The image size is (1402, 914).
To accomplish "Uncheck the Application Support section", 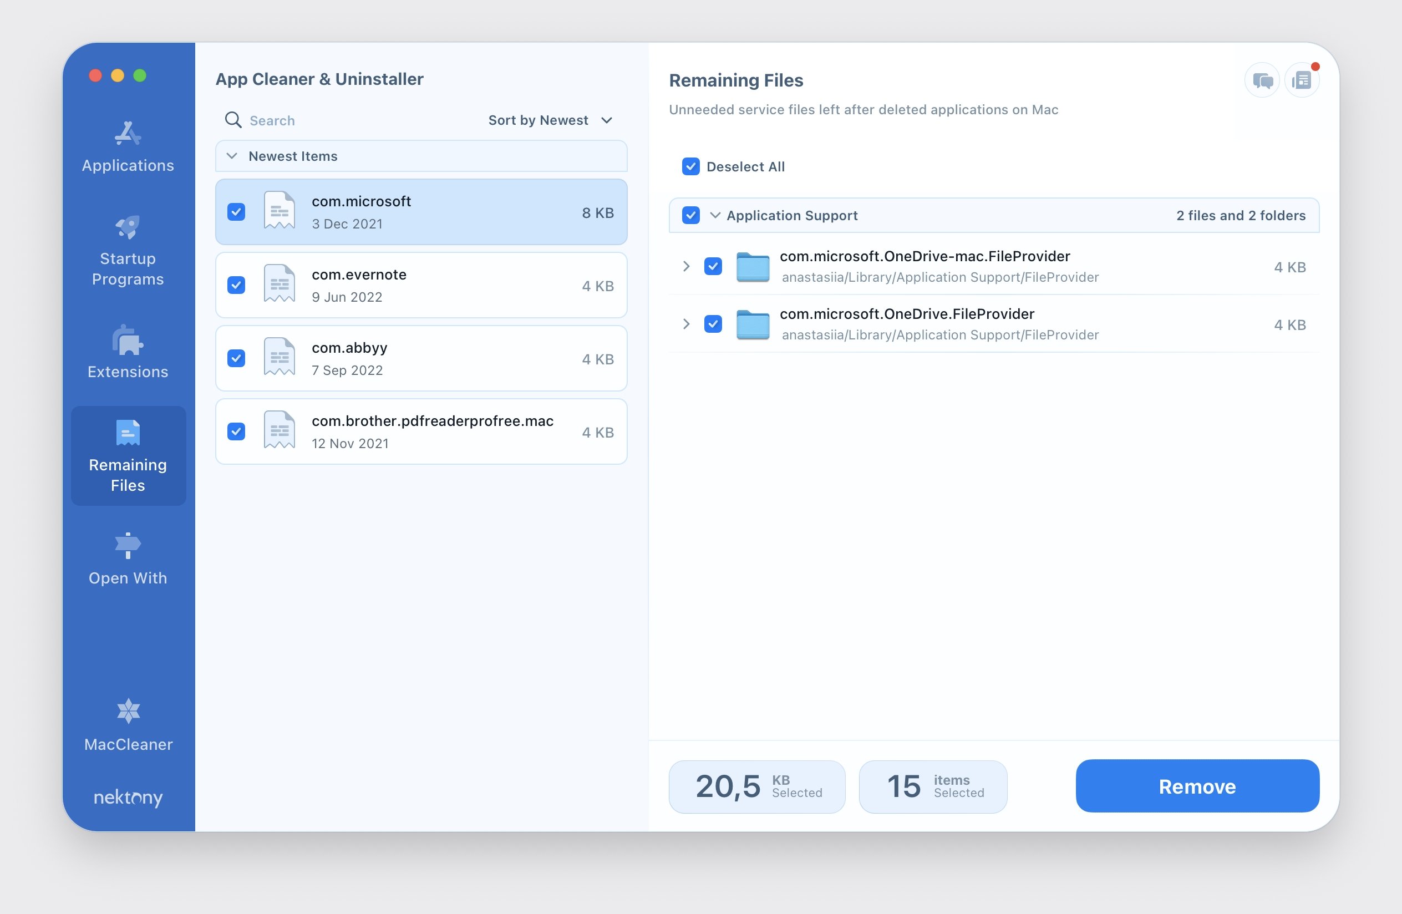I will point(690,215).
